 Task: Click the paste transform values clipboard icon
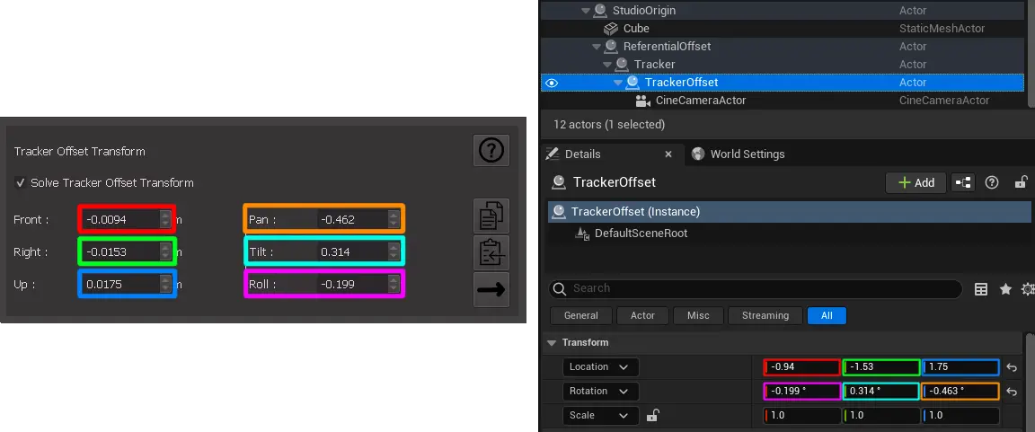[x=491, y=253]
